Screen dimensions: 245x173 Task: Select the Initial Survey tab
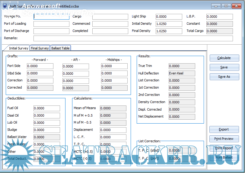[x=18, y=48]
